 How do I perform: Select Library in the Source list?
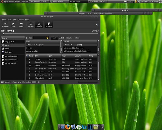[x=13, y=45]
